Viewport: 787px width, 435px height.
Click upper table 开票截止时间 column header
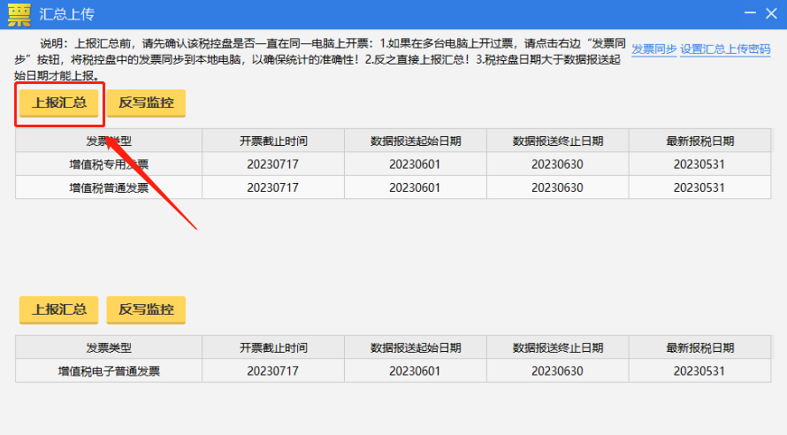click(x=273, y=141)
